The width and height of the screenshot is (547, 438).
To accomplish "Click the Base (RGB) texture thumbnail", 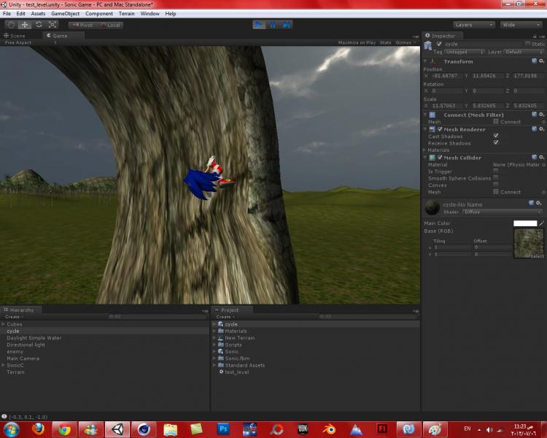I will click(529, 243).
